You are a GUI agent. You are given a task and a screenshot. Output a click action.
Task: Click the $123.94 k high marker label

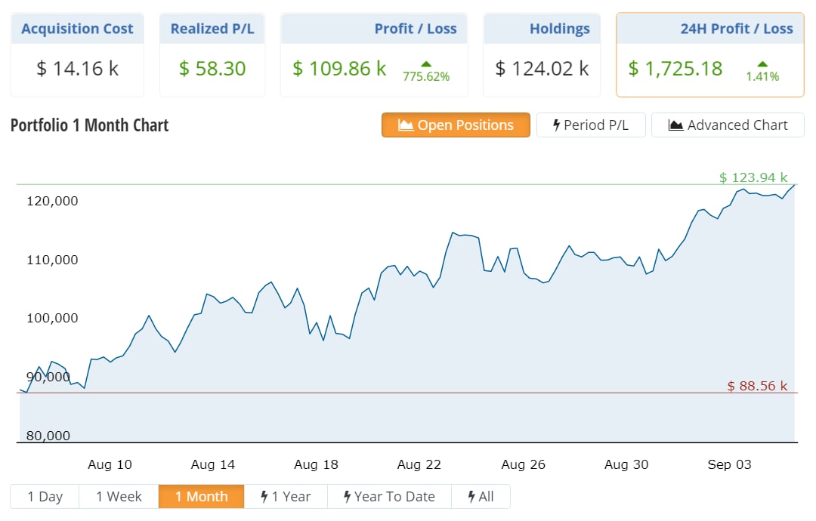[753, 177]
